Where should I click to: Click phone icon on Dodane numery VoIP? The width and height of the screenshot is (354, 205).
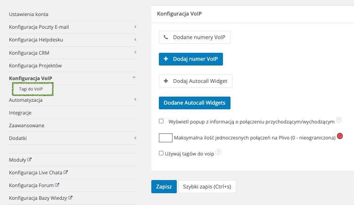click(166, 36)
